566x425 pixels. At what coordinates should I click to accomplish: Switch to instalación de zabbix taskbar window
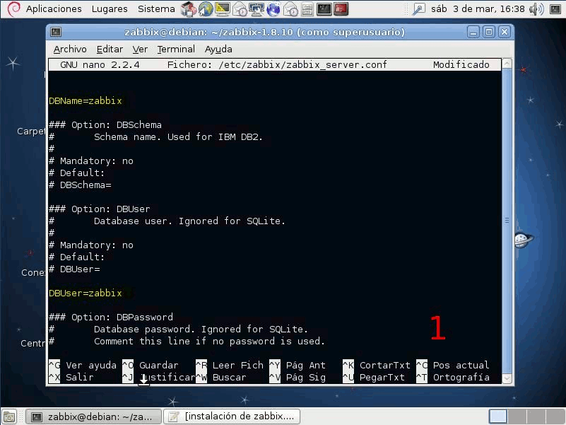[x=232, y=417]
